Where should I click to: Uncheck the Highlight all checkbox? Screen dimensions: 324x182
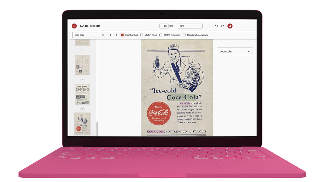[x=122, y=35]
